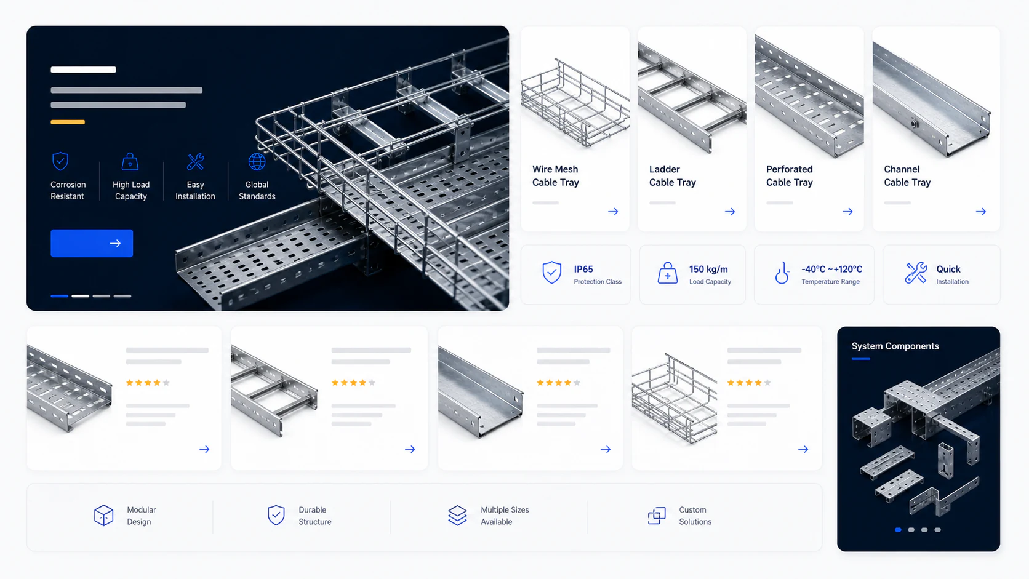
Task: Select the Easy Installation tools icon
Action: pyautogui.click(x=196, y=161)
